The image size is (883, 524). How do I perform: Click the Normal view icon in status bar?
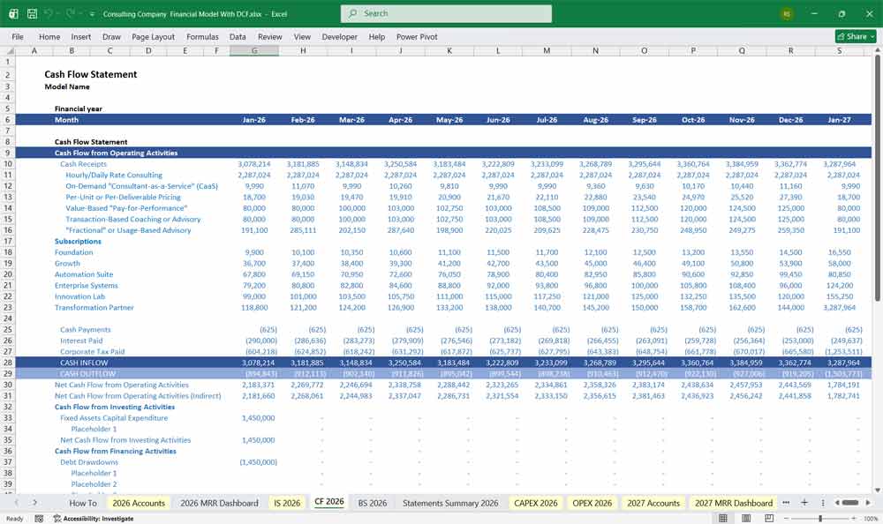(723, 518)
